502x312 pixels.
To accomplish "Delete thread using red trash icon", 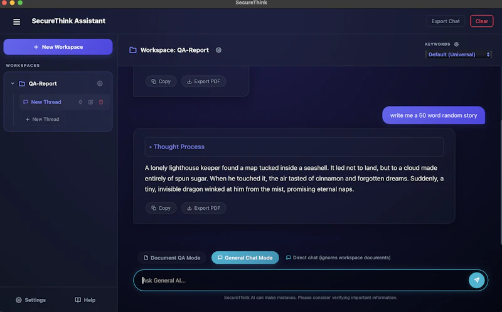I will point(101,102).
